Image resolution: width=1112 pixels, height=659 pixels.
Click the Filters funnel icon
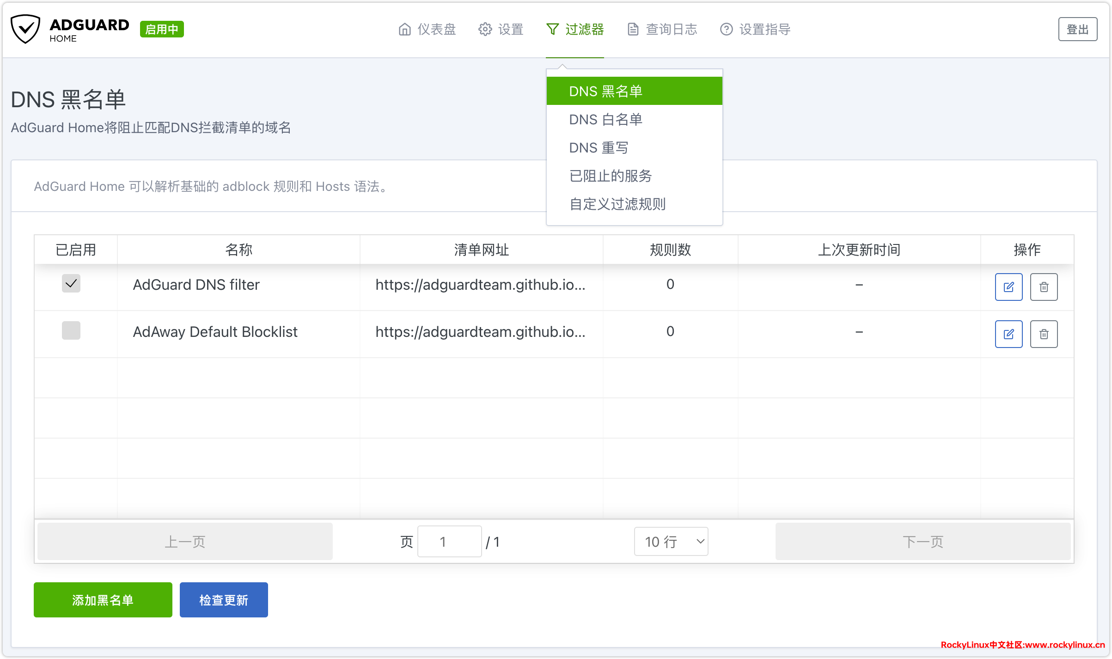(x=552, y=30)
